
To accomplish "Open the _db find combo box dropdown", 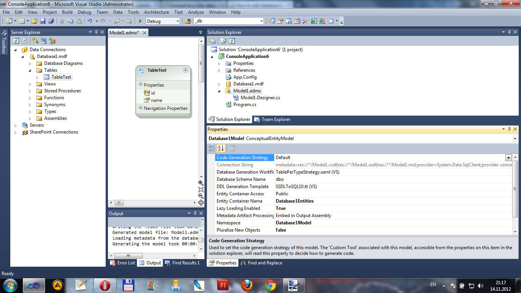I will (261, 21).
